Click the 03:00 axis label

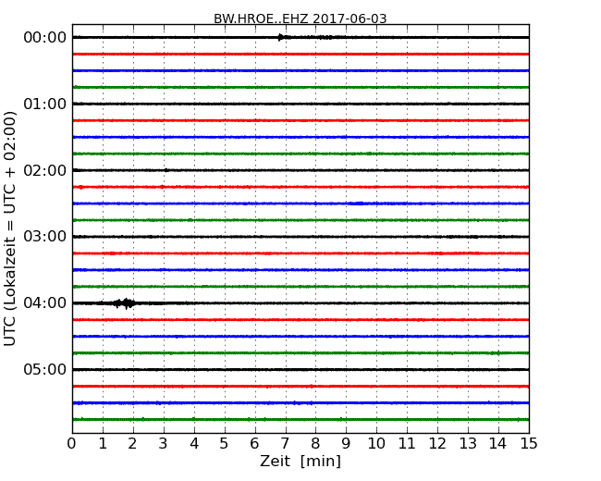click(45, 236)
